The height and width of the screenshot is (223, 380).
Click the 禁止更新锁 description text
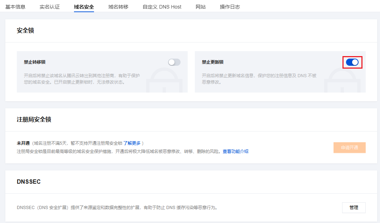259,79
